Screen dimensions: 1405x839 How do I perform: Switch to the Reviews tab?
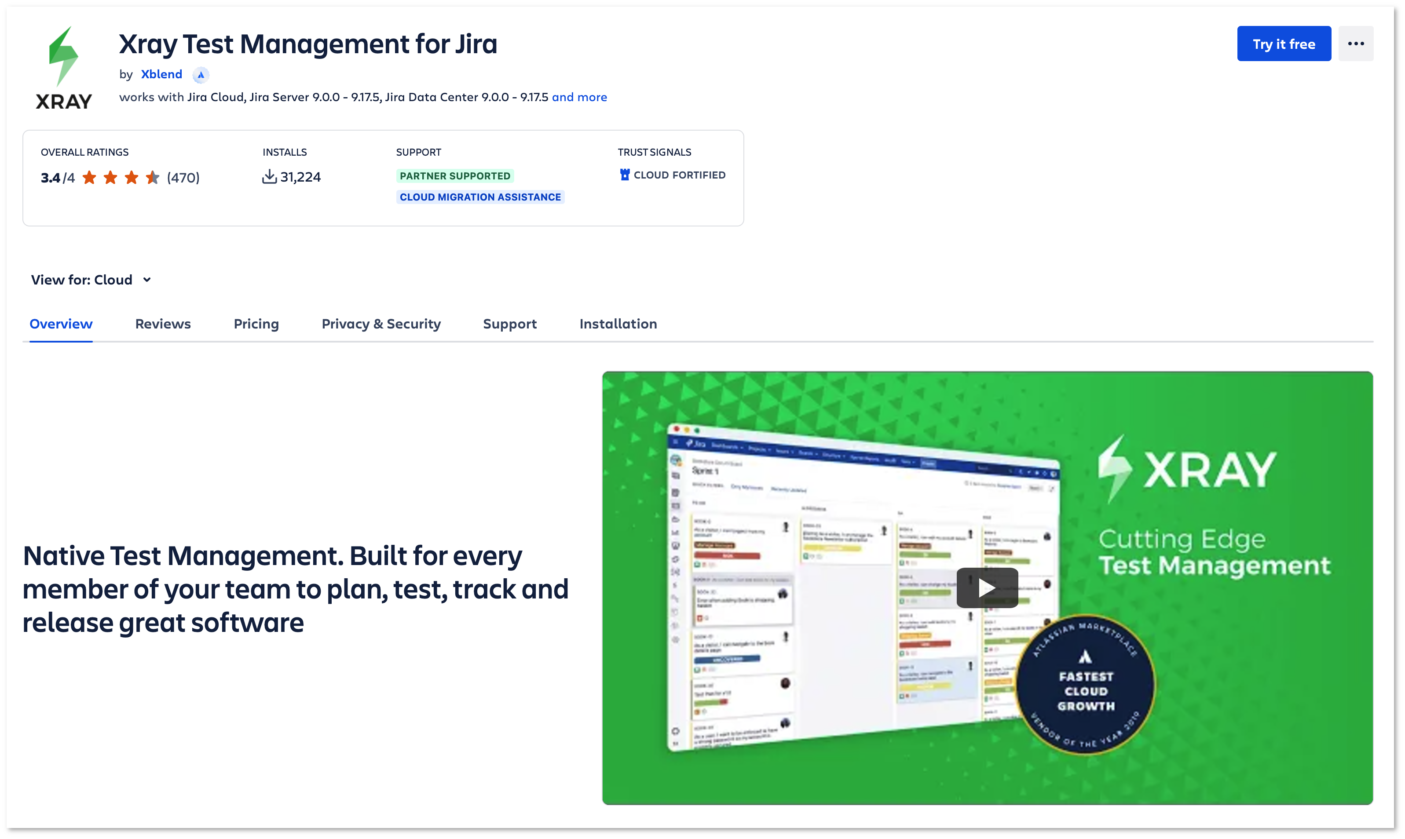[x=163, y=324]
